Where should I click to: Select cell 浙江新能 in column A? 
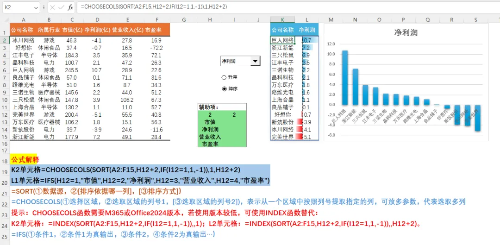(23, 137)
